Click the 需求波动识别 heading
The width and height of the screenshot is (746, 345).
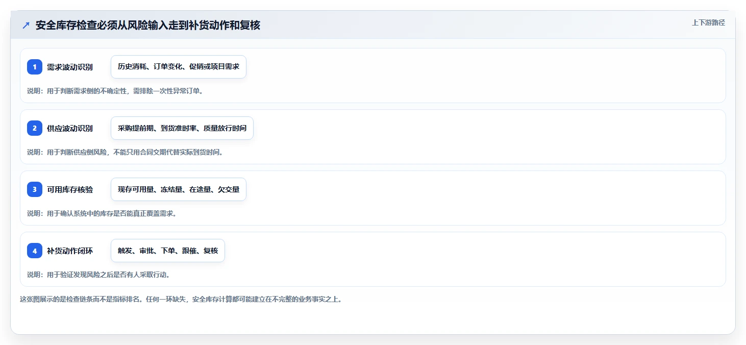(x=70, y=67)
